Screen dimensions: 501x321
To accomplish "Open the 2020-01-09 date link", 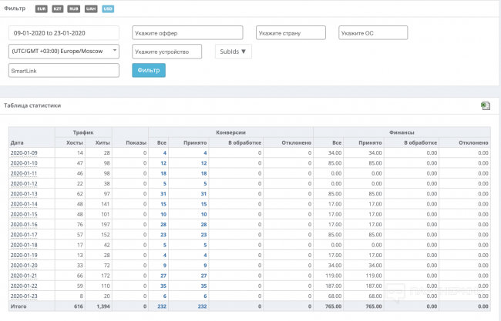I will 24,153.
